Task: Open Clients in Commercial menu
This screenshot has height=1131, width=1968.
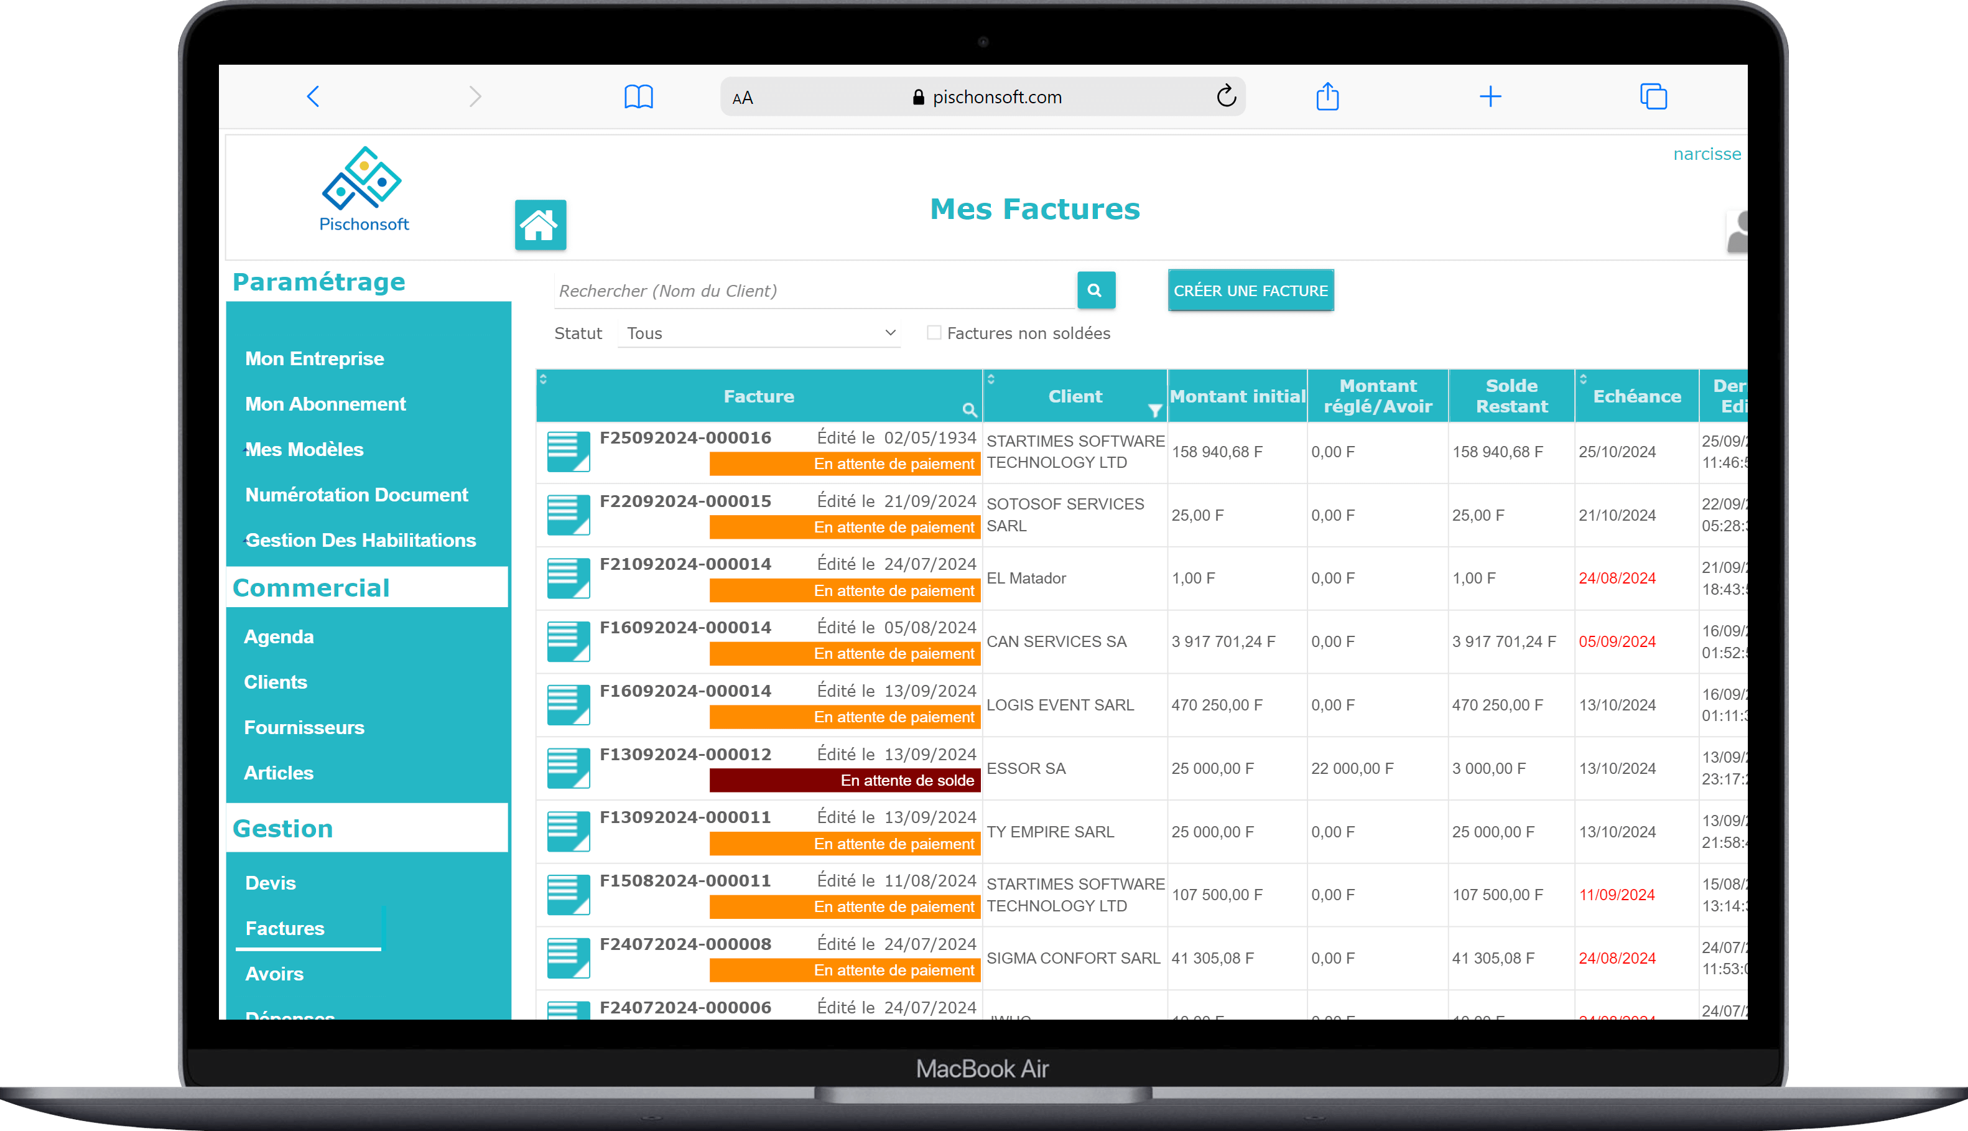Action: click(x=276, y=682)
